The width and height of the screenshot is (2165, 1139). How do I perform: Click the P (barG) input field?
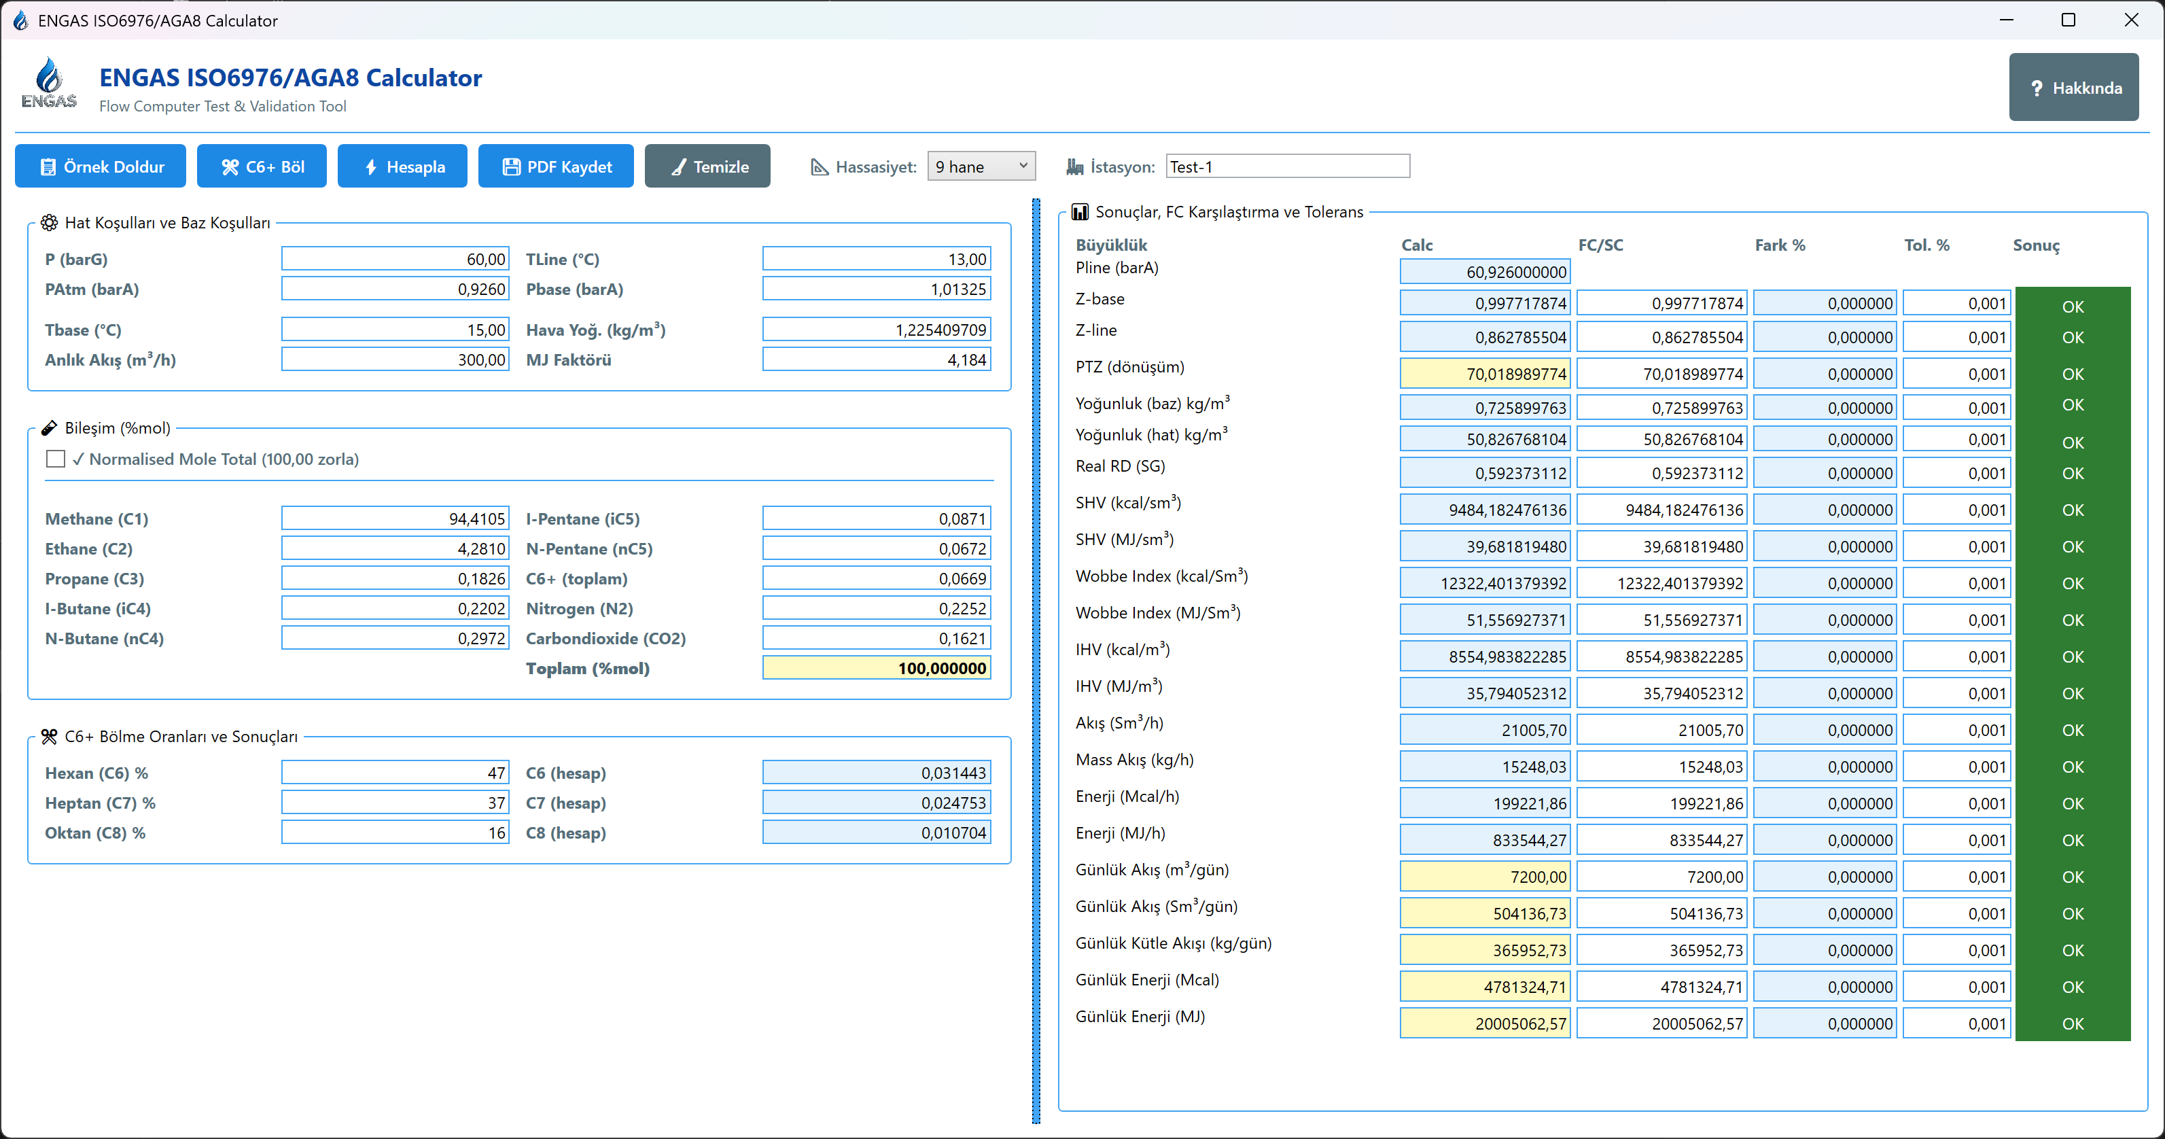pos(395,259)
